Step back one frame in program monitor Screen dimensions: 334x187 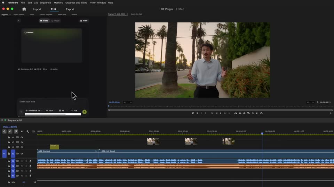(x=217, y=113)
